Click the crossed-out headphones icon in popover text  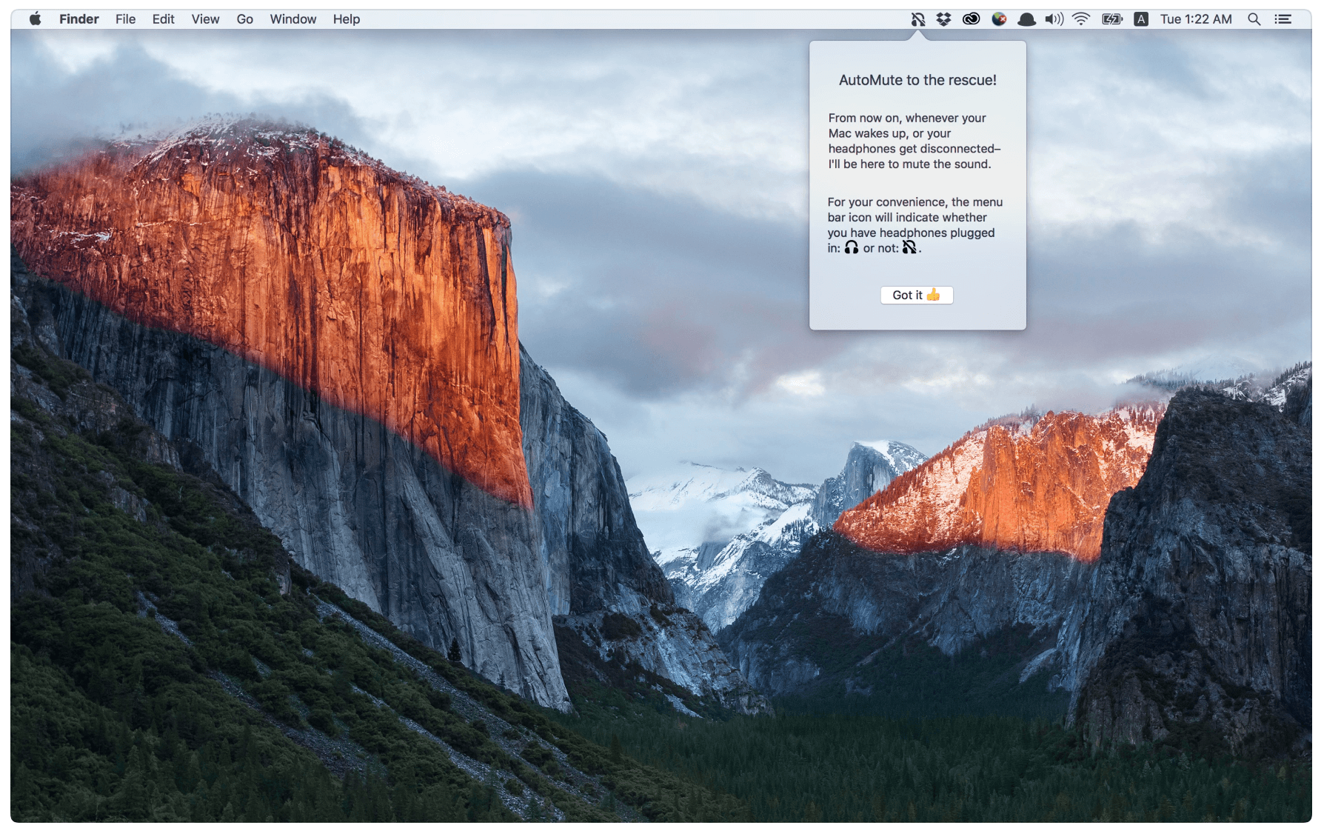[909, 247]
